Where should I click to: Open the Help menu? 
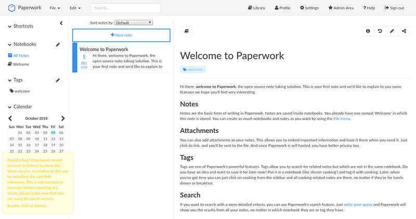pyautogui.click(x=369, y=8)
